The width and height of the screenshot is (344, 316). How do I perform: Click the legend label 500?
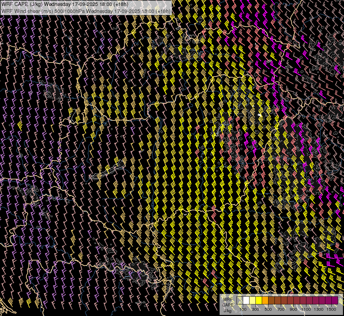pos(268,309)
